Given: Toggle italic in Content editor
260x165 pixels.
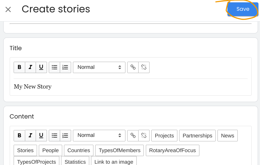Looking at the screenshot, I should pos(30,136).
